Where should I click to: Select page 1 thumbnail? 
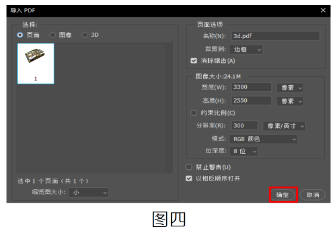[36, 64]
